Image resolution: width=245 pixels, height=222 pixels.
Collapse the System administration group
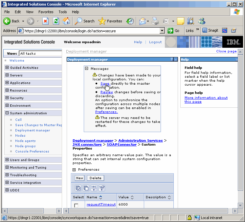click(x=7, y=113)
